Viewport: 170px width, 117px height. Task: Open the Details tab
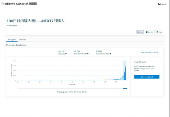[x=22, y=40]
